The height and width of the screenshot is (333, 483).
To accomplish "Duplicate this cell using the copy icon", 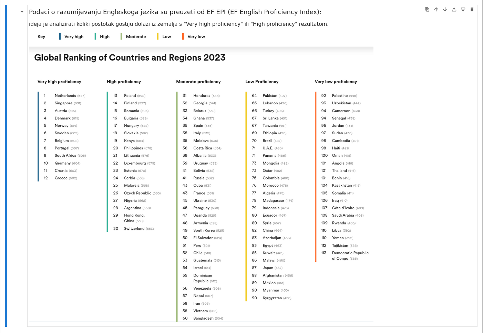I will coord(427,10).
